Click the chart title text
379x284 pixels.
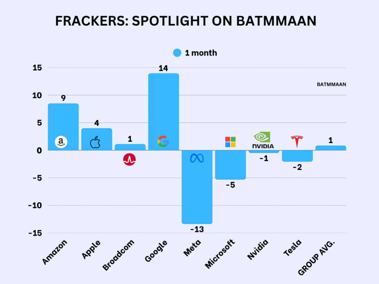186,21
